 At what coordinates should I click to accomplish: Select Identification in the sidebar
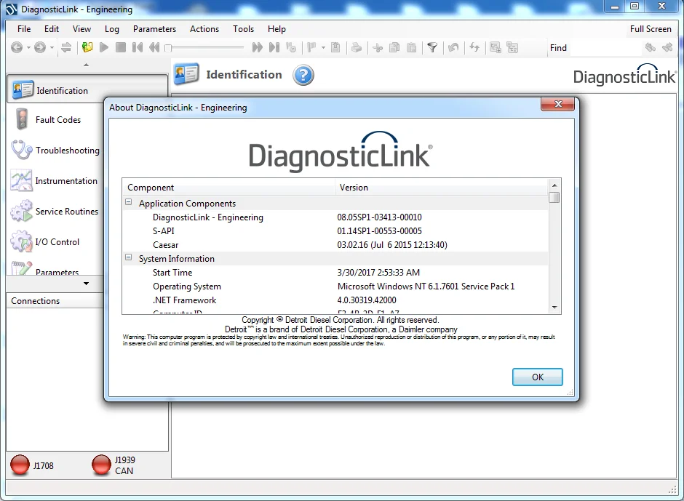[87, 90]
